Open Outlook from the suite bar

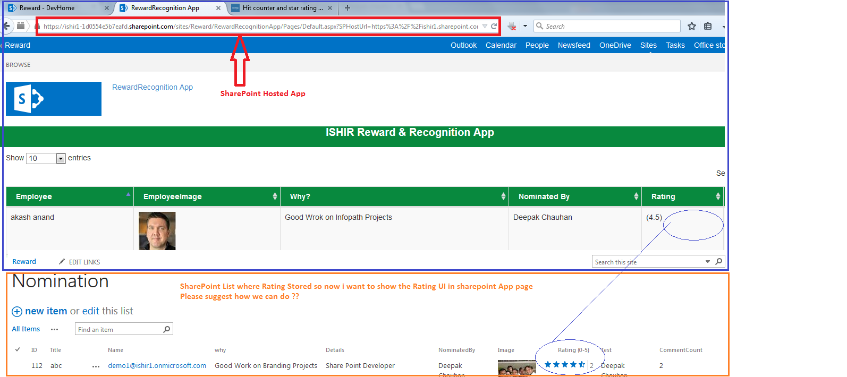point(463,45)
